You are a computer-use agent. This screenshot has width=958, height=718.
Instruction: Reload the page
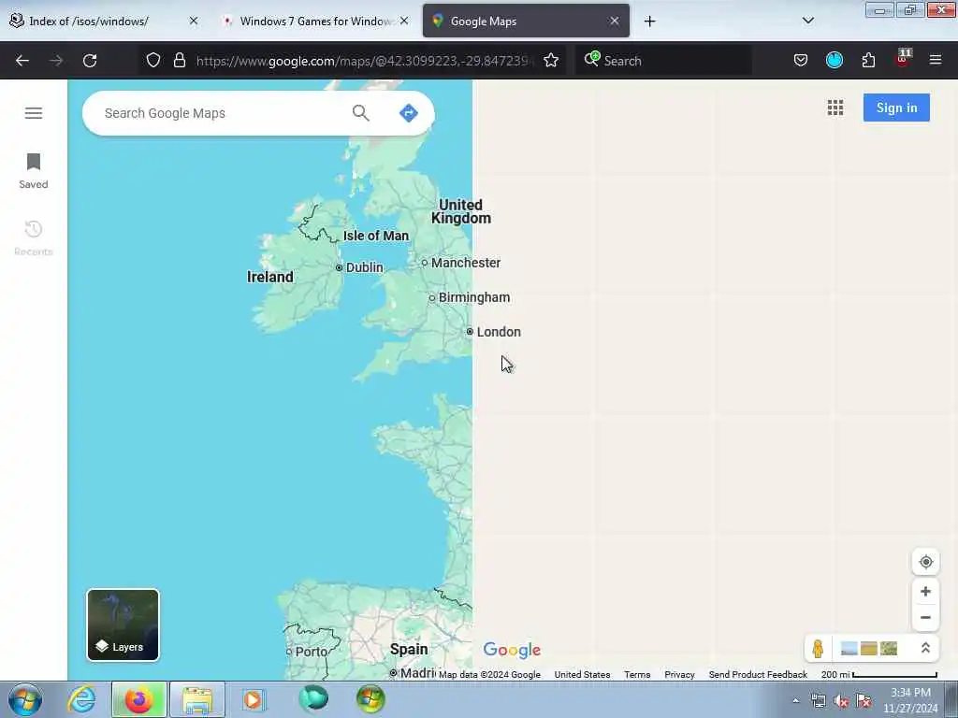90,61
